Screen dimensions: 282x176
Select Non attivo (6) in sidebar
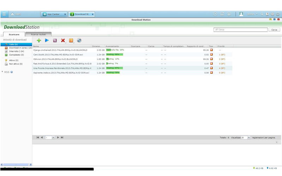tap(16, 64)
